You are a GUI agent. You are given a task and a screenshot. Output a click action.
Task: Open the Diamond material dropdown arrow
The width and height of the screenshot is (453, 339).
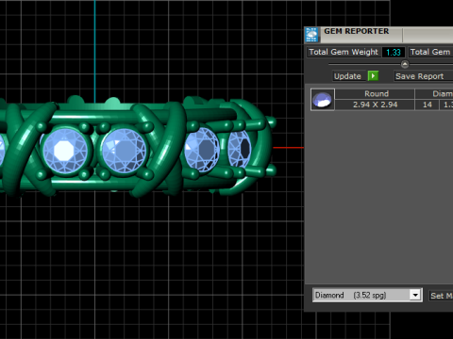pyautogui.click(x=415, y=295)
